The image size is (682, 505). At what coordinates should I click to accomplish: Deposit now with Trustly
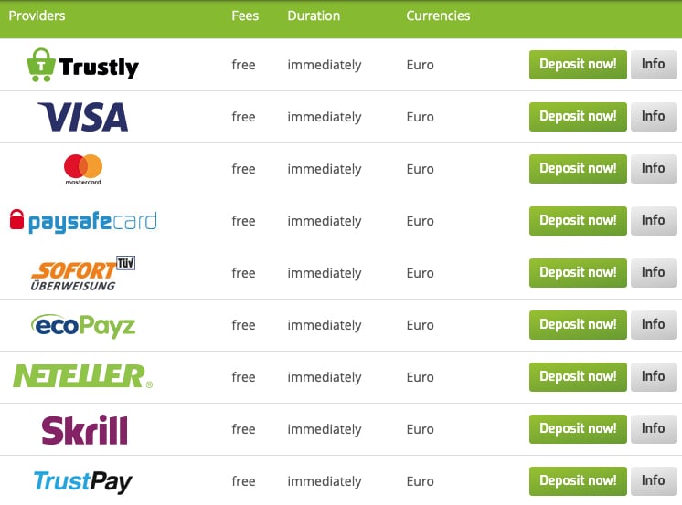click(x=578, y=65)
